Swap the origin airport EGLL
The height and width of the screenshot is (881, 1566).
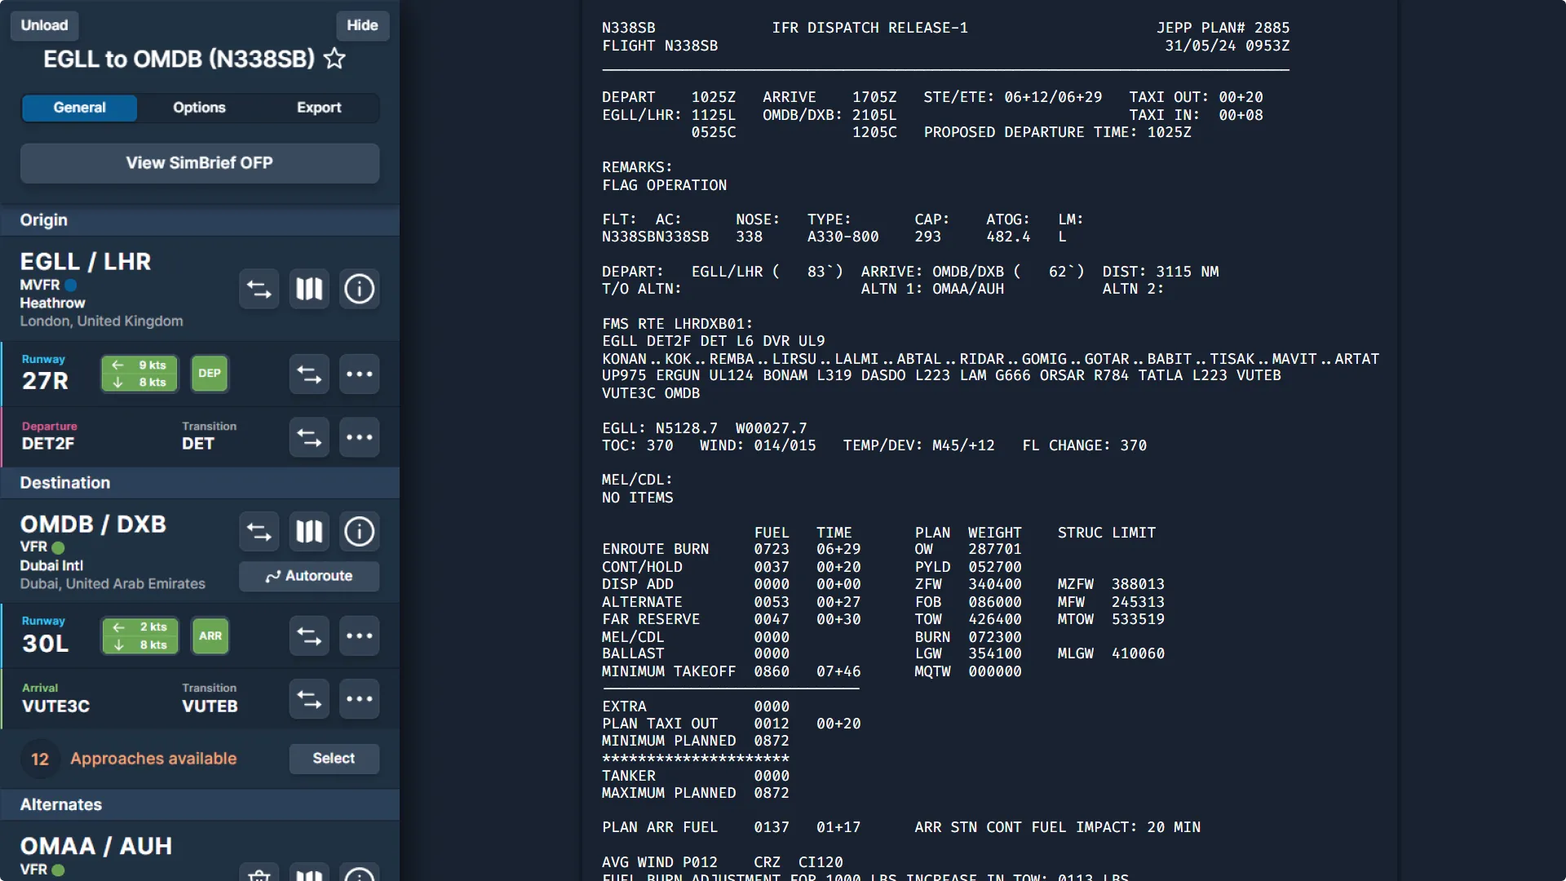[x=259, y=289]
